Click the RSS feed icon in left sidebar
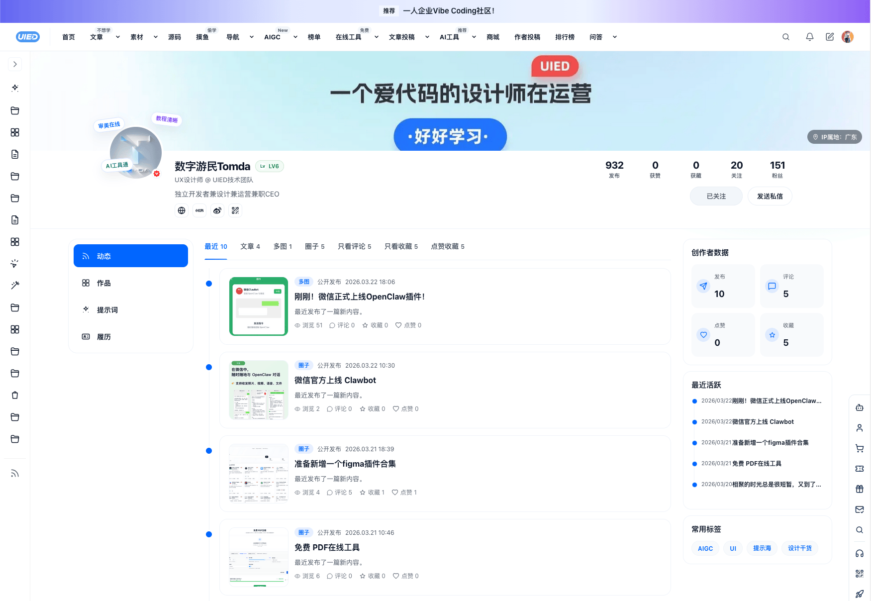This screenshot has height=601, width=871. tap(15, 473)
